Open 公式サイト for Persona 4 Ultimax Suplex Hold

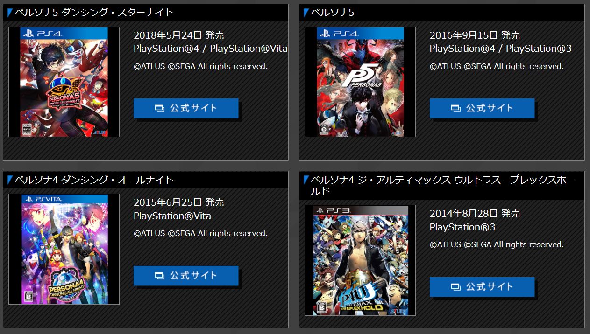[x=482, y=287]
